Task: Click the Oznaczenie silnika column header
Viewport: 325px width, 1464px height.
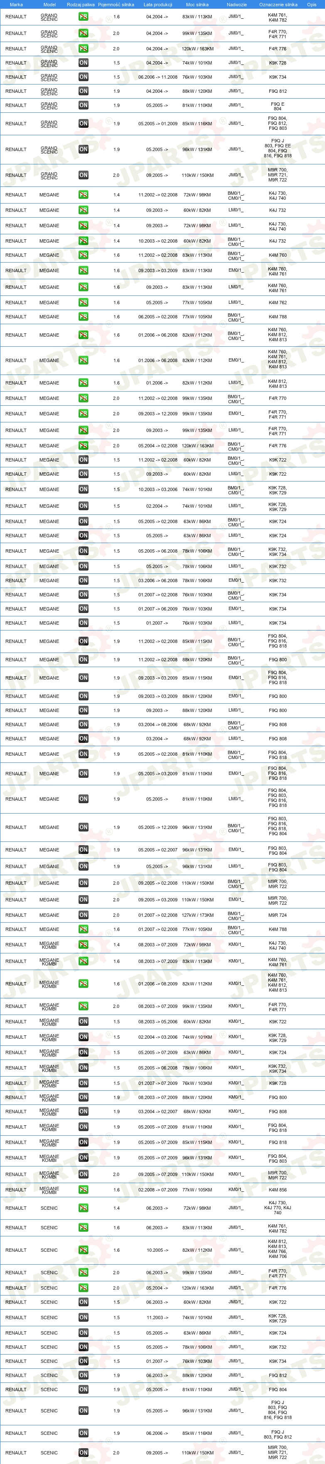Action: coord(278,5)
